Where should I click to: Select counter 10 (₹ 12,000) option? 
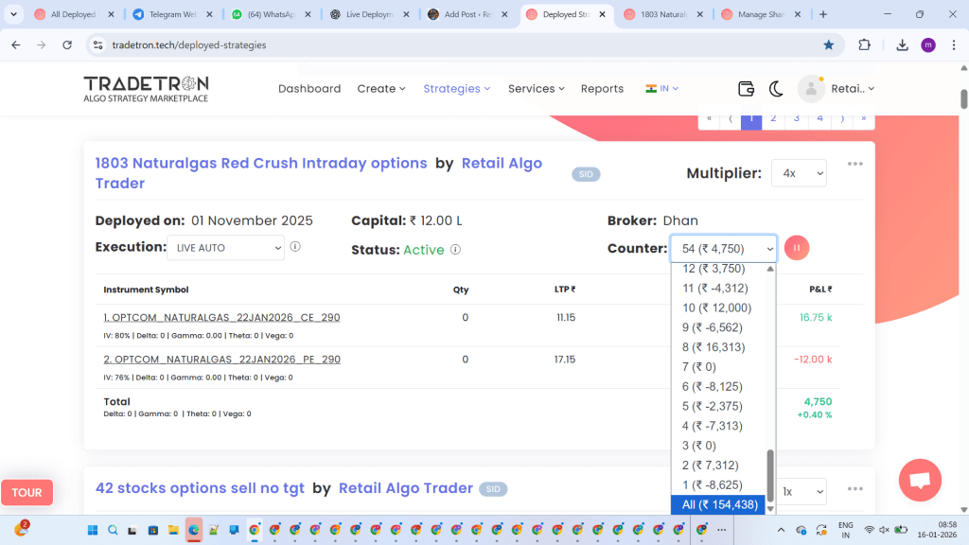[x=716, y=308]
